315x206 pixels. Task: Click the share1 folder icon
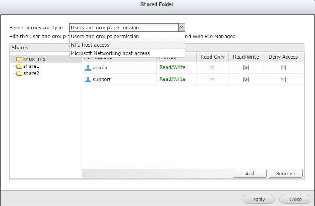pos(19,66)
